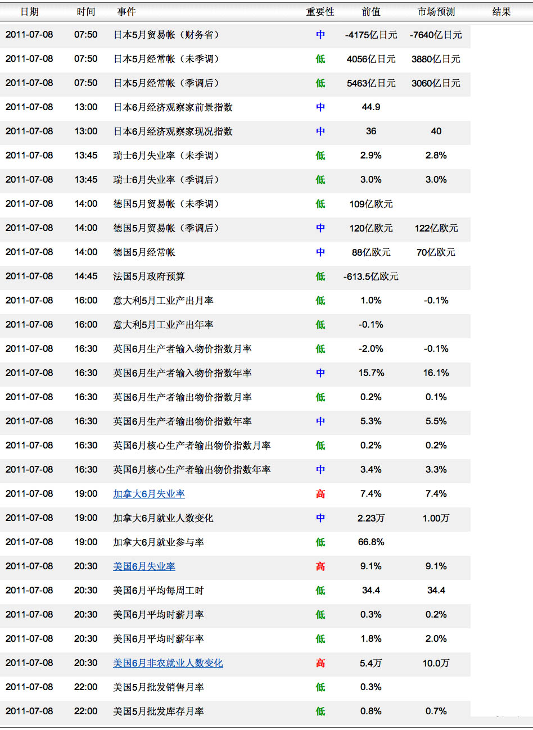The width and height of the screenshot is (533, 730).
Task: Select 日本6月经济观察家前景指数 event text
Action: [173, 107]
